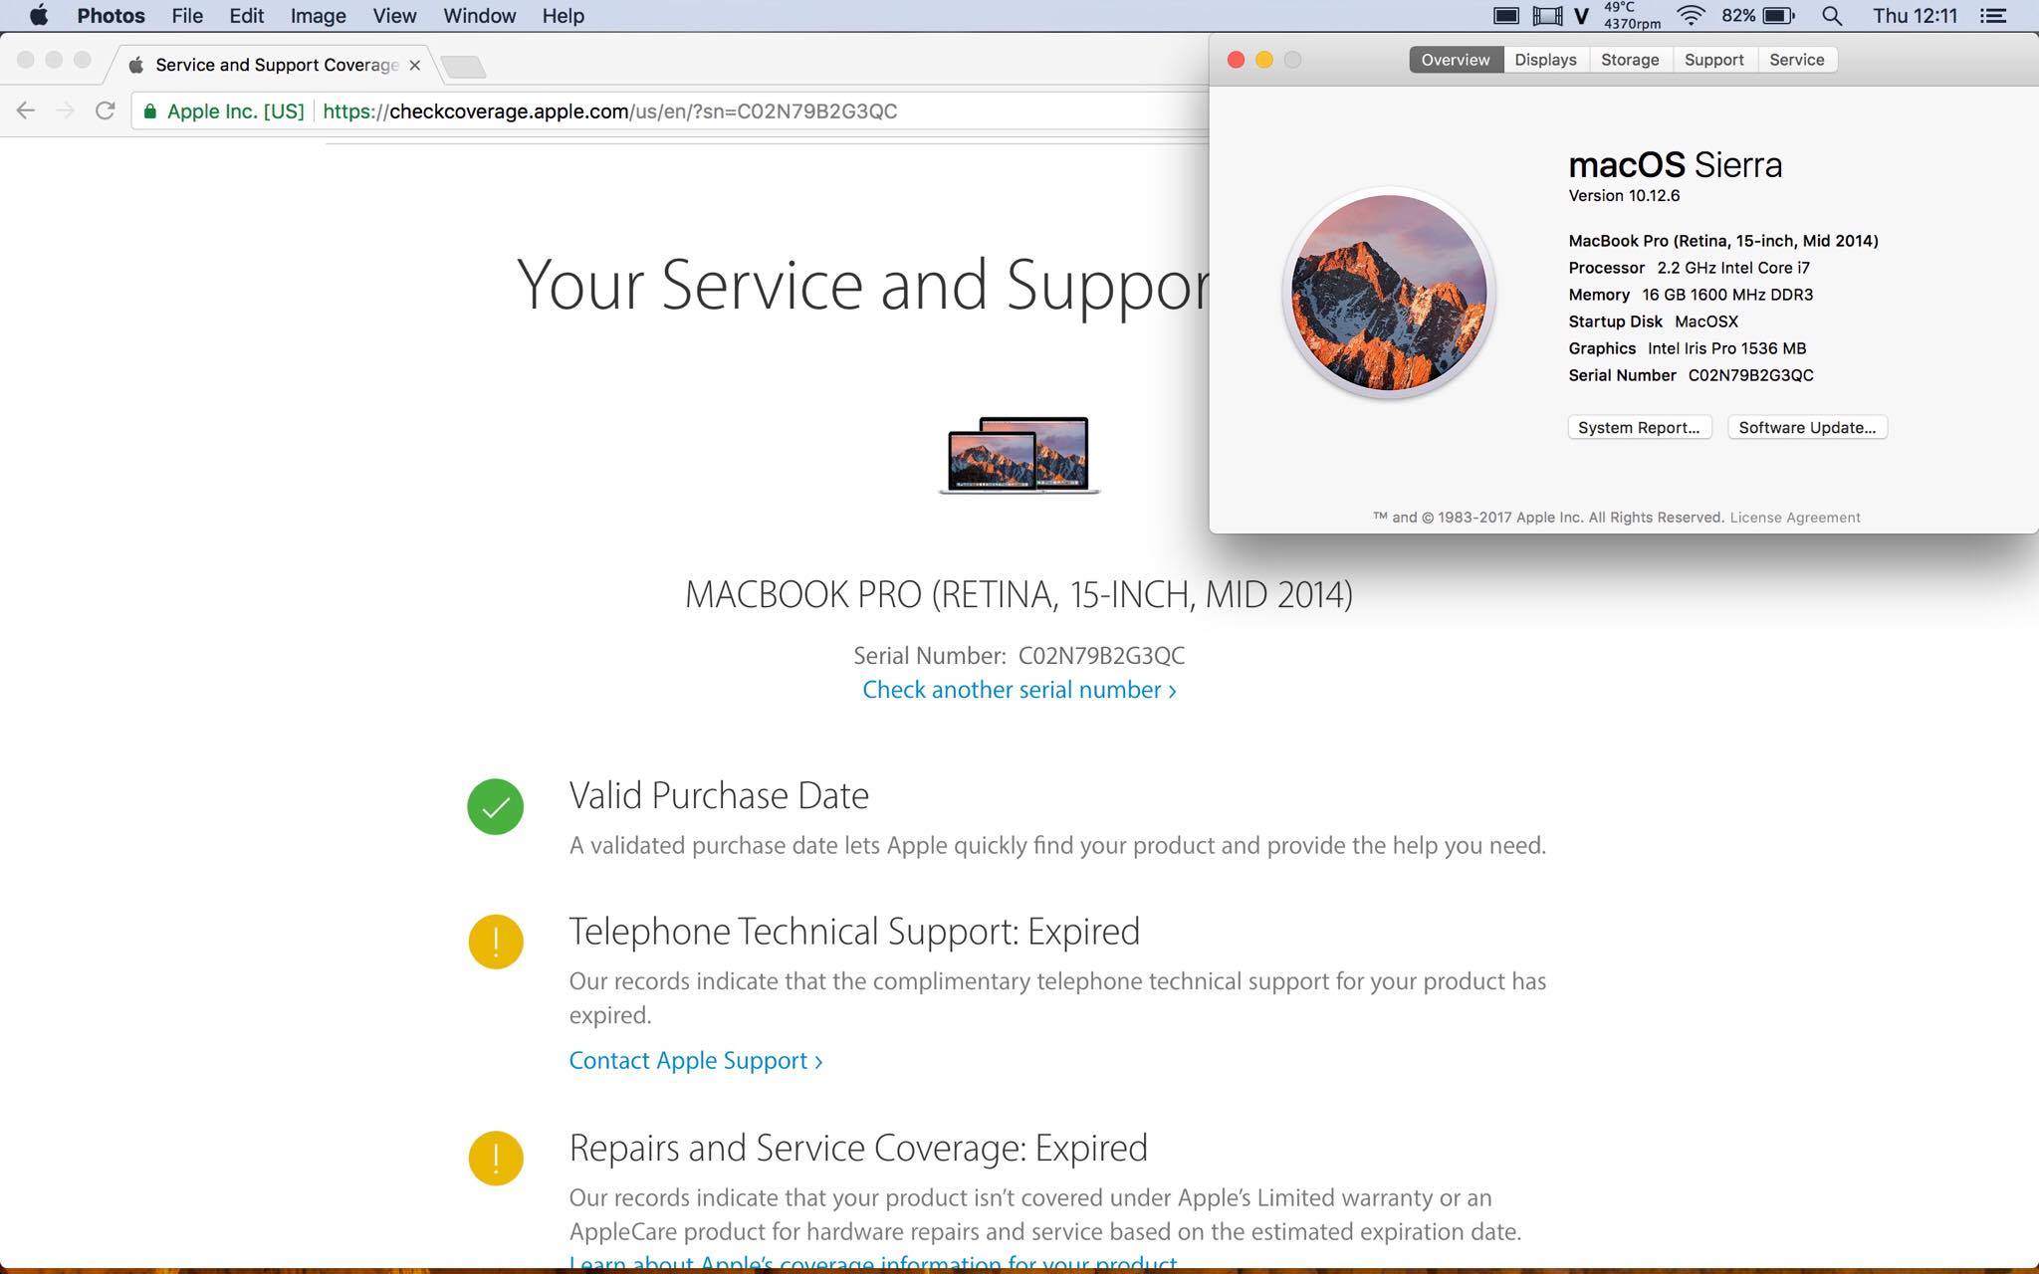Click the Repairs and Service Coverage: Expired heading
Viewport: 2039px width, 1274px height.
tap(858, 1148)
